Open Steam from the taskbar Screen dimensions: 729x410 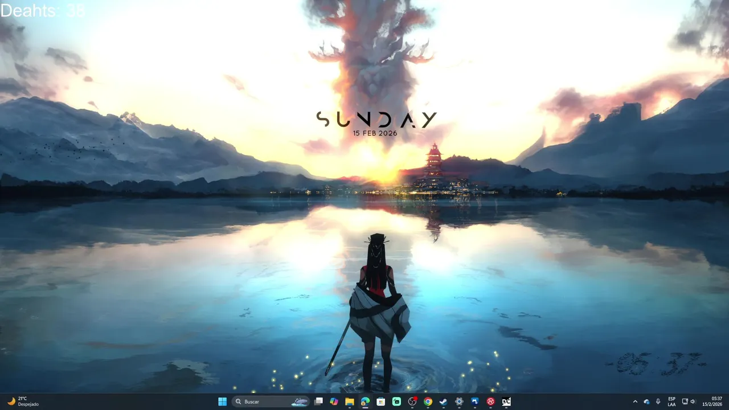click(x=443, y=401)
